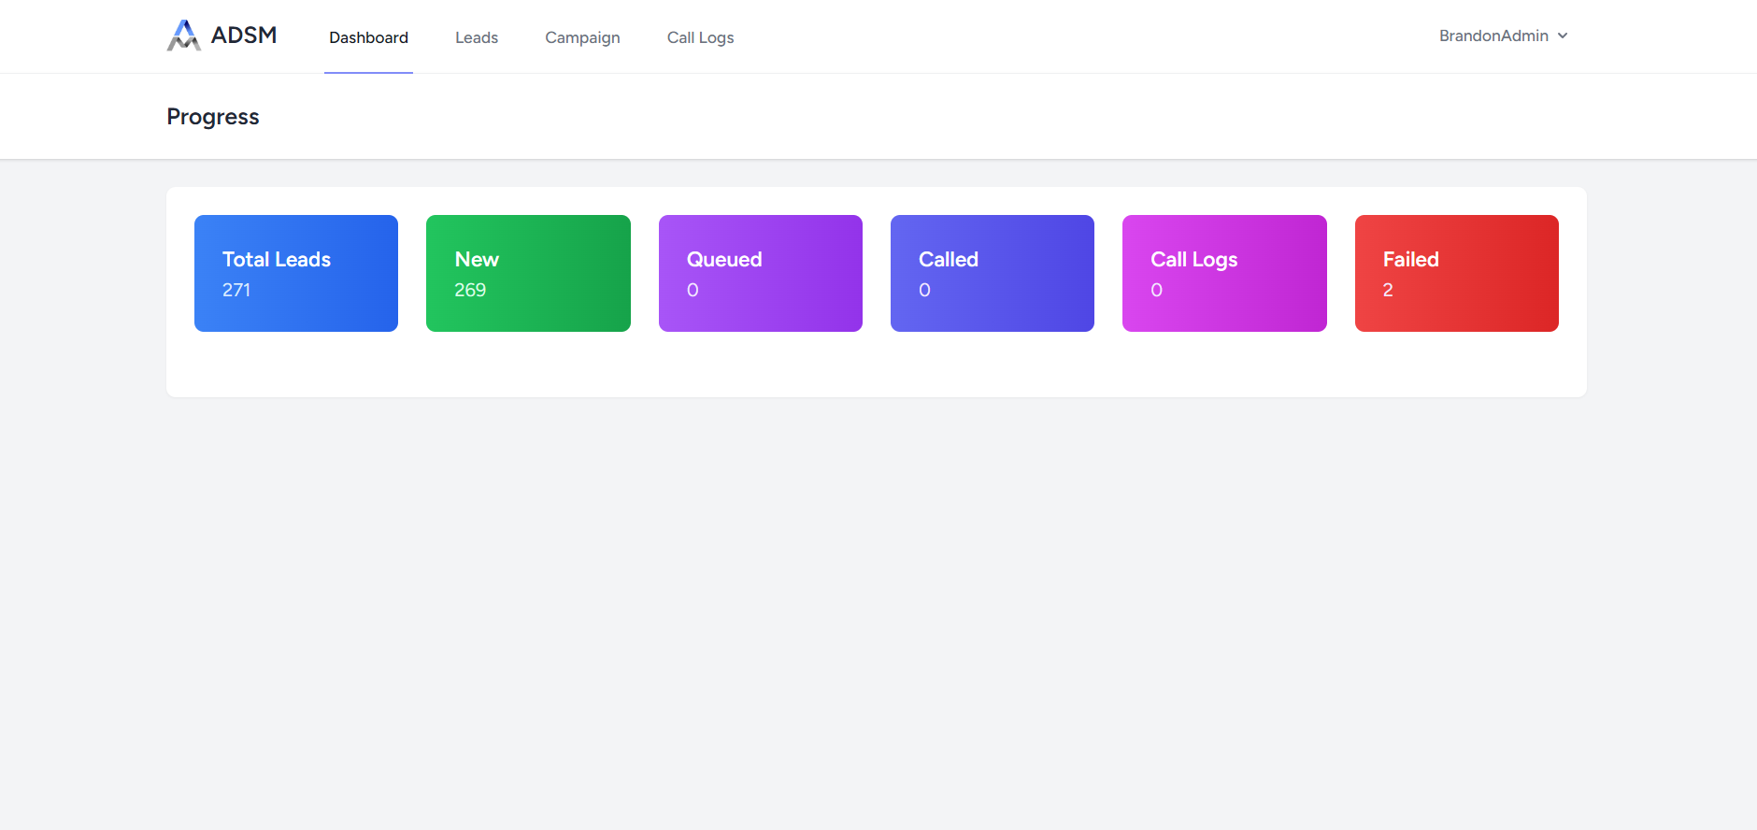
Task: Click the Failed count value 2
Action: click(x=1388, y=290)
